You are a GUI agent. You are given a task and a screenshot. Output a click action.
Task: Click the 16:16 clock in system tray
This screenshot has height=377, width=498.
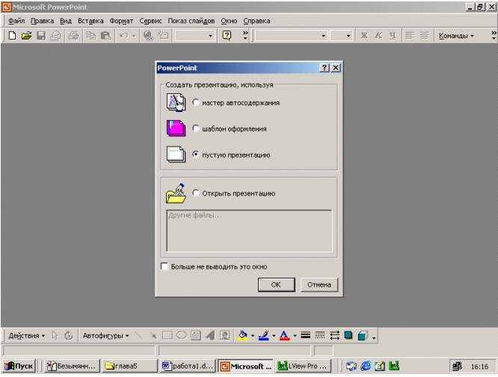pyautogui.click(x=479, y=367)
